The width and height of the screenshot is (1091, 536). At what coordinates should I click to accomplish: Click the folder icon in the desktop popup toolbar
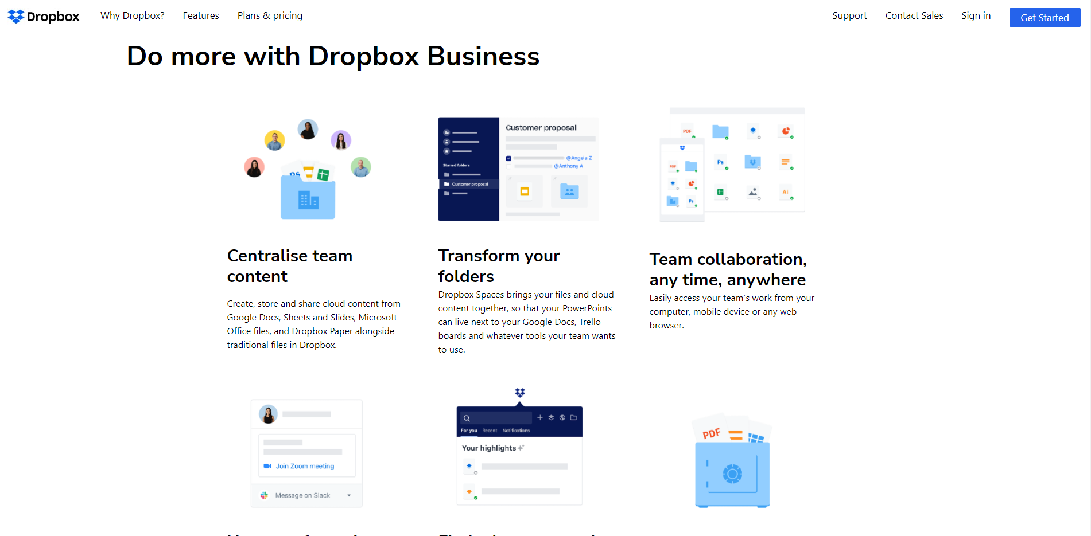pos(574,417)
